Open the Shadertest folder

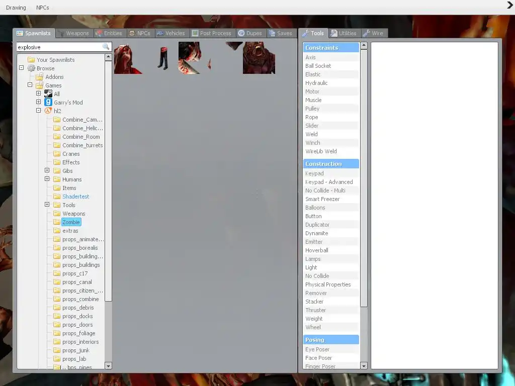pos(76,197)
